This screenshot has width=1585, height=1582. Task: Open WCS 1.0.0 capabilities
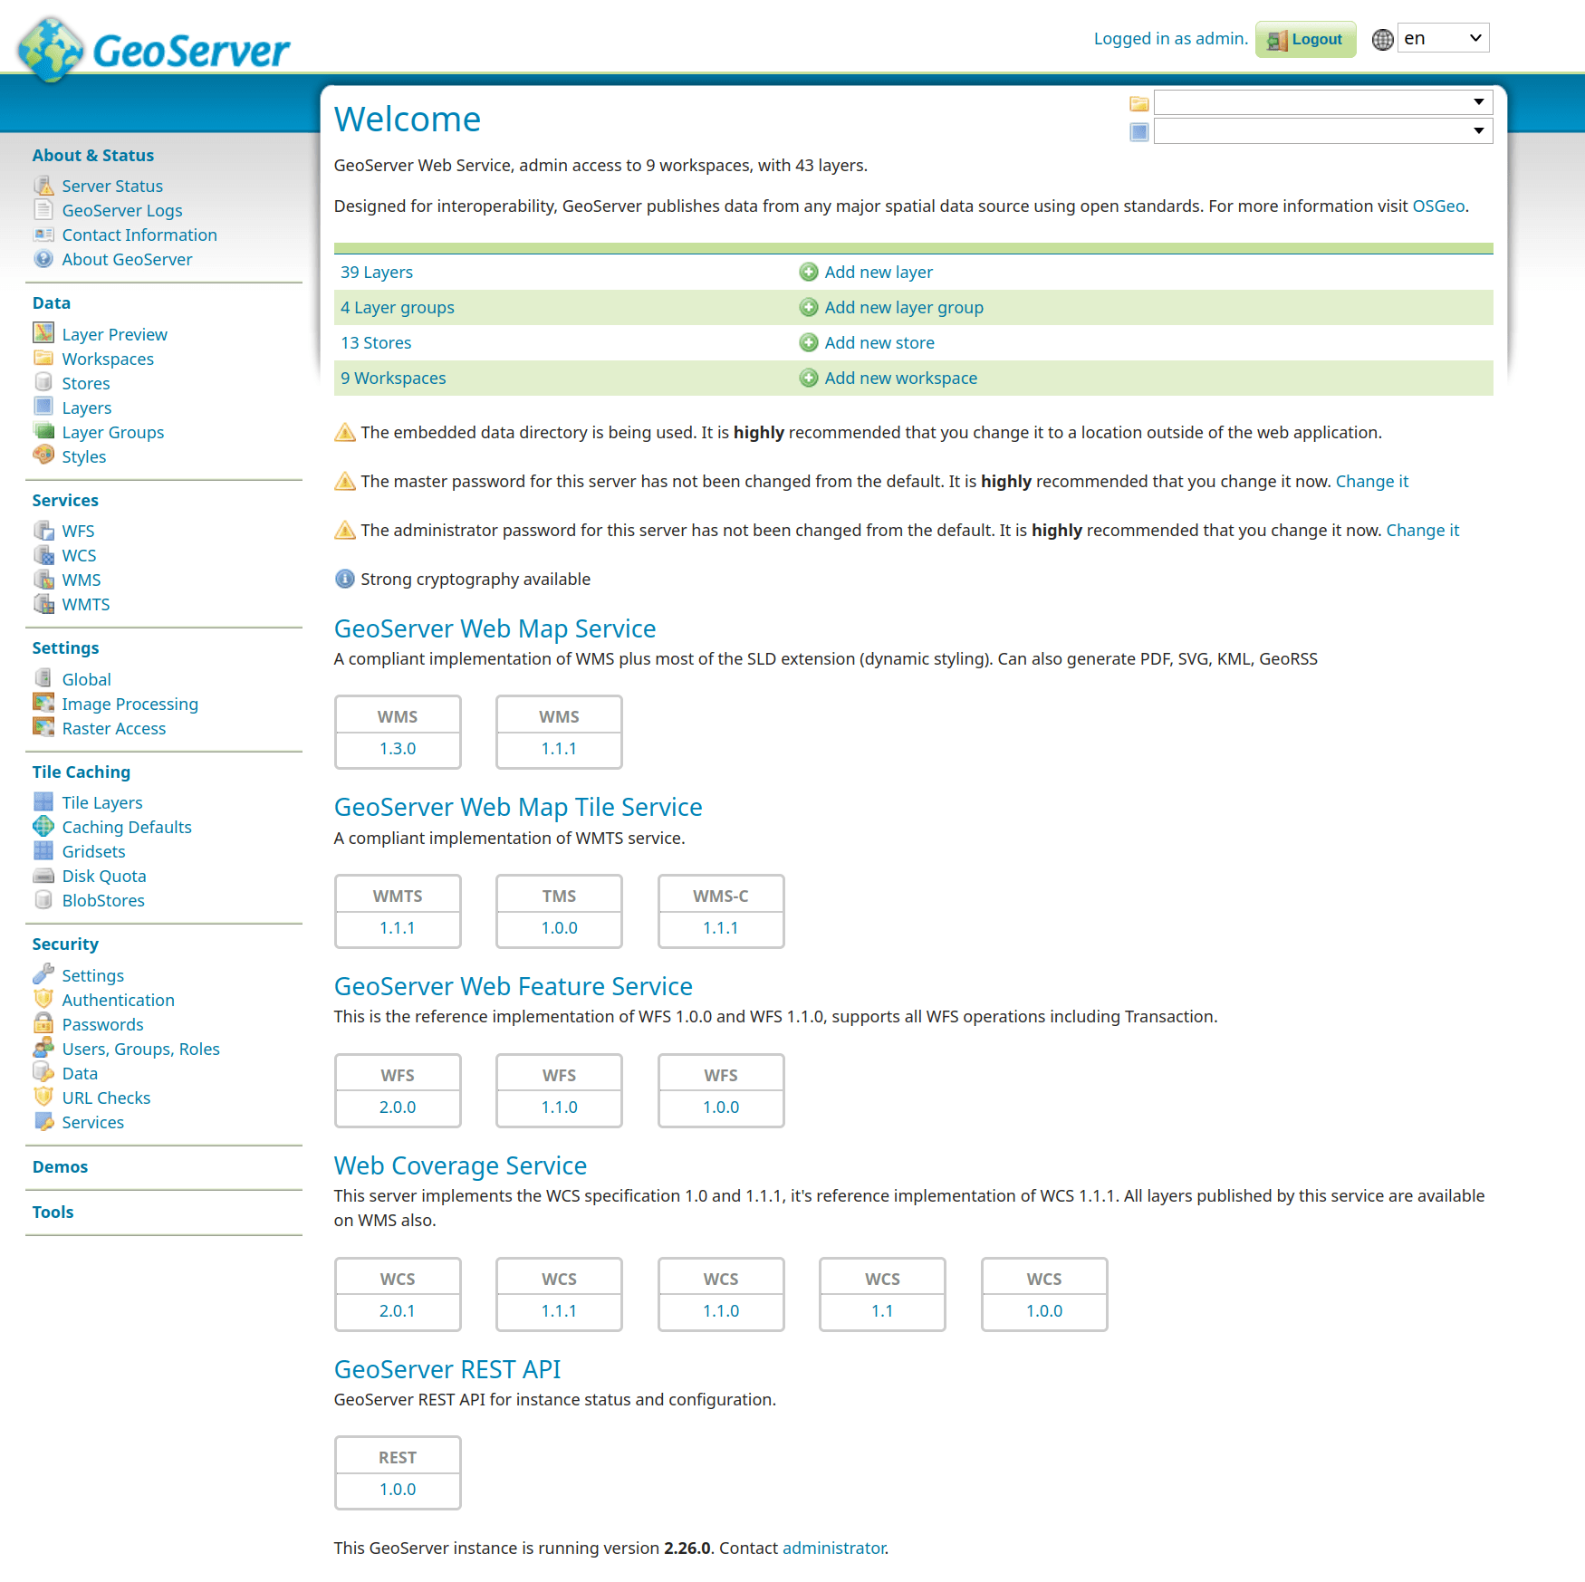(1044, 1310)
